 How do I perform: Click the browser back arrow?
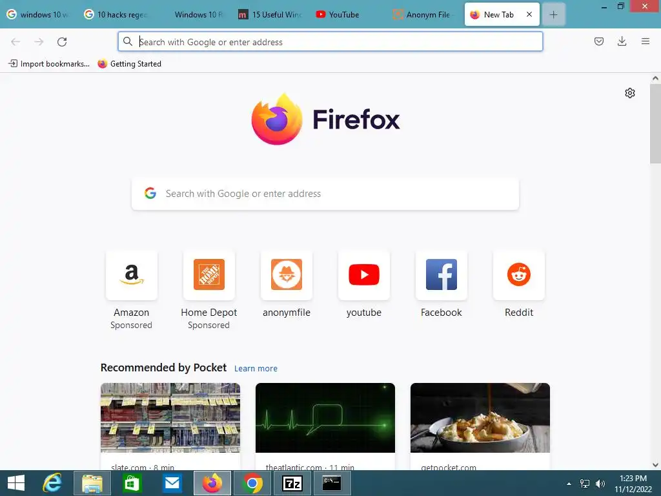pos(15,42)
